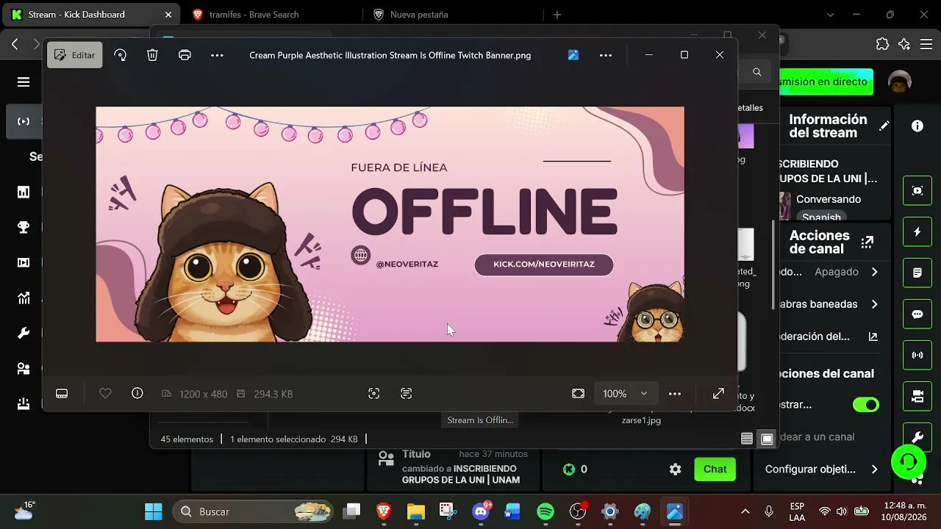Open more zoom options in Photos
Viewport: 941px width, 529px height.
[675, 394]
